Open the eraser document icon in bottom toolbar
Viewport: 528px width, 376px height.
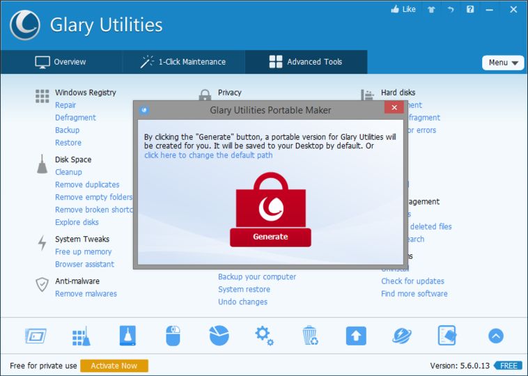pyautogui.click(x=447, y=336)
